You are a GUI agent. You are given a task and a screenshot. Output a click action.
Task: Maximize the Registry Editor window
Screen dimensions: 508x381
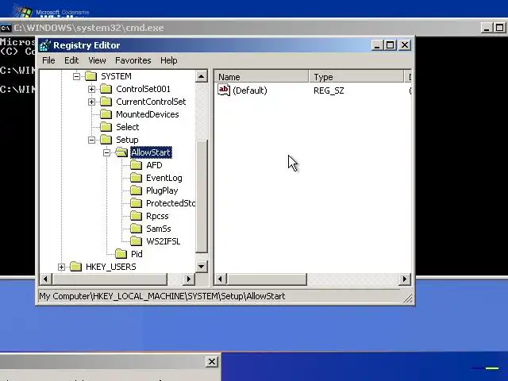pos(390,45)
